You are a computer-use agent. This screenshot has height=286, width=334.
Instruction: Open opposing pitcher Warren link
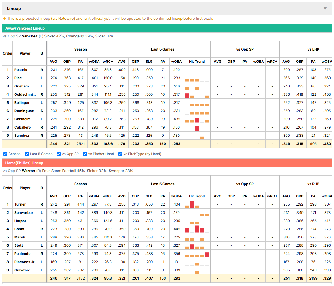[28, 171]
